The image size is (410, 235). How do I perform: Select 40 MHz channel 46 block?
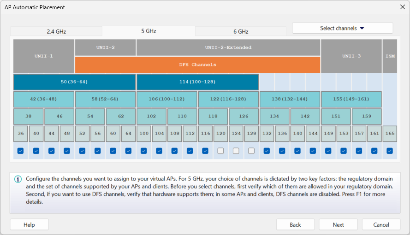tap(59, 117)
